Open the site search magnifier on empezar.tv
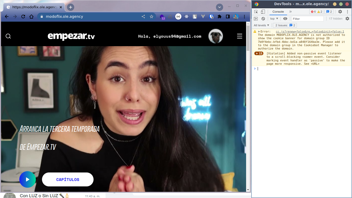 click(8, 36)
